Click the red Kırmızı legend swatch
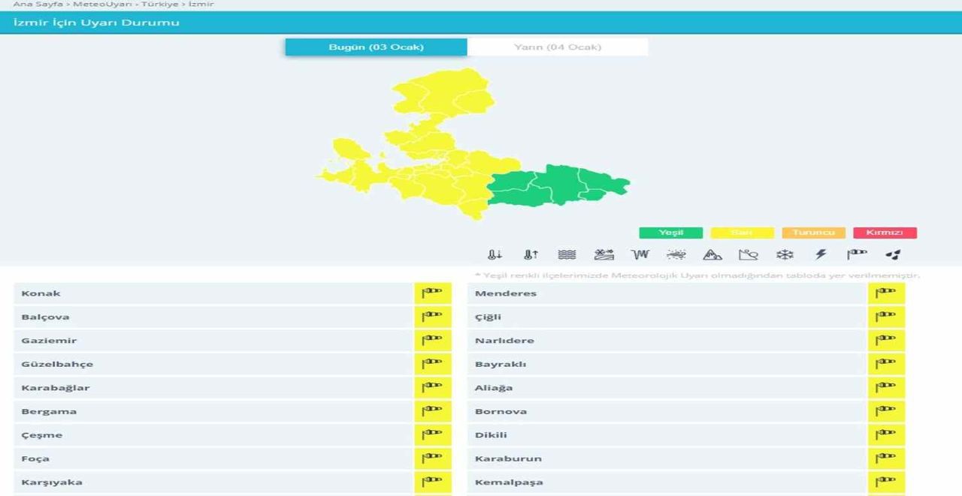The width and height of the screenshot is (962, 496). point(885,233)
